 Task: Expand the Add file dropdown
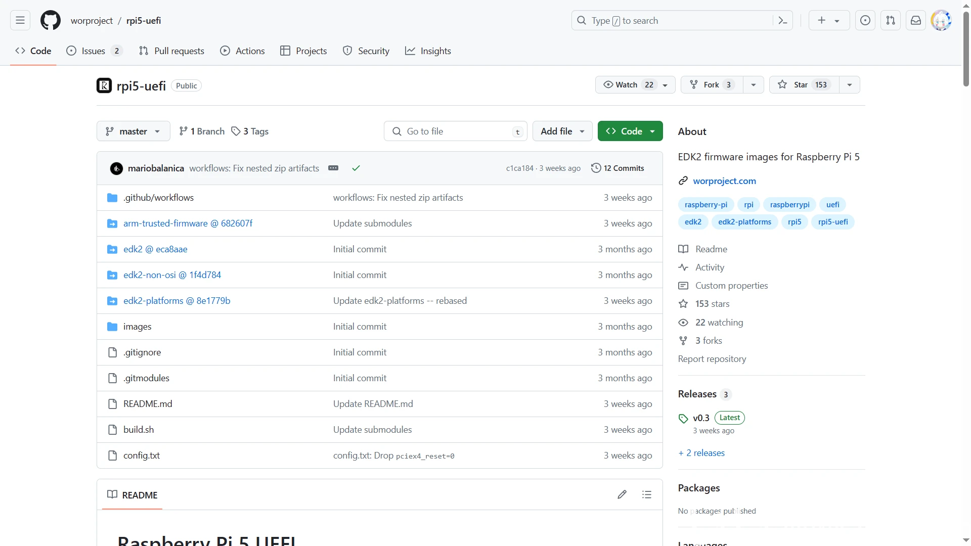tap(562, 131)
